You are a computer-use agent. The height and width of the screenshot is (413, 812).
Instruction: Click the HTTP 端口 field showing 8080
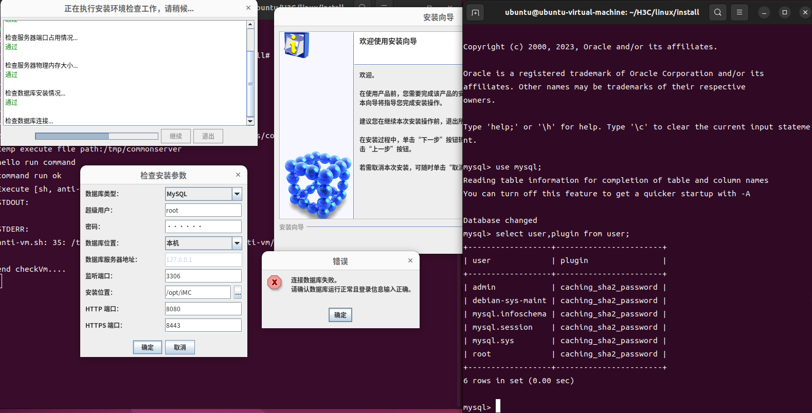pyautogui.click(x=203, y=309)
